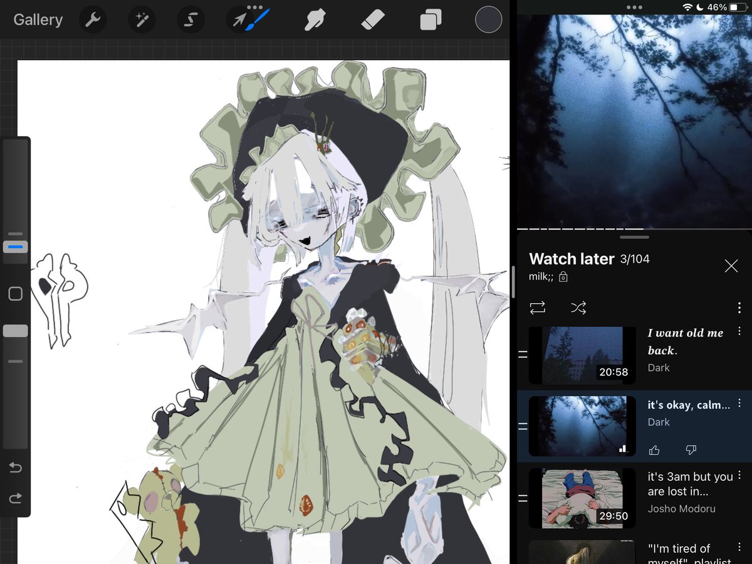Tap the Do Not Disturb moon icon
752x564 pixels.
[x=699, y=8]
